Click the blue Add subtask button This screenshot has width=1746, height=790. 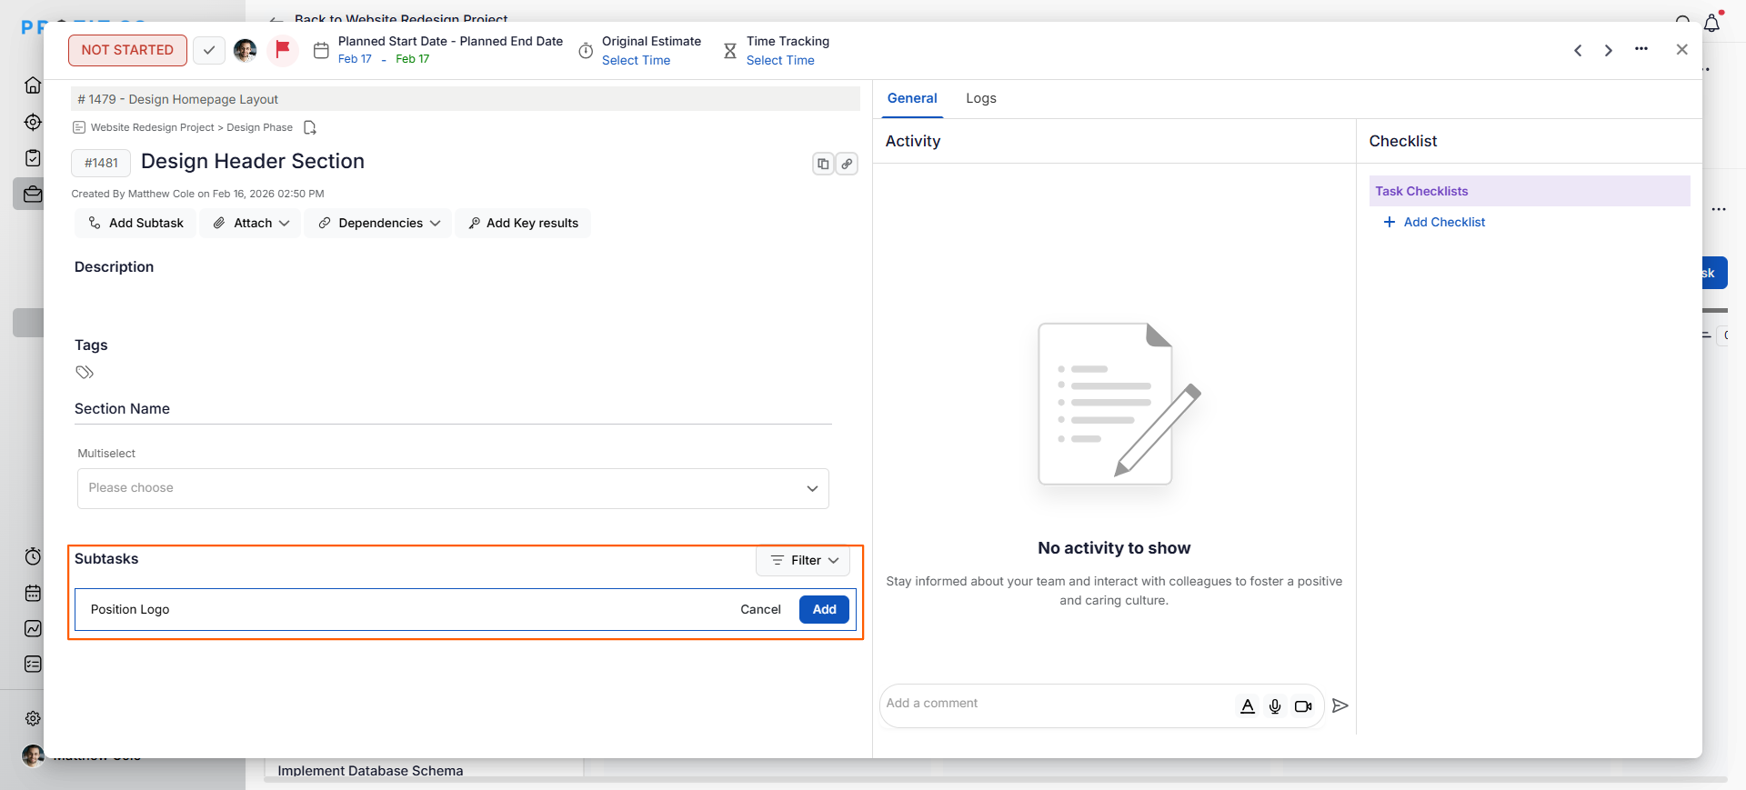(x=824, y=609)
